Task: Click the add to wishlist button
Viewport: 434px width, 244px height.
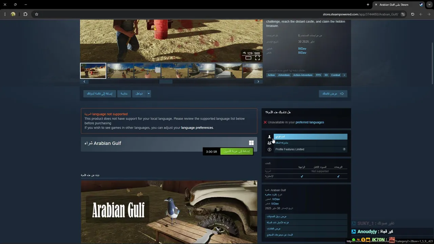Action: (x=100, y=94)
